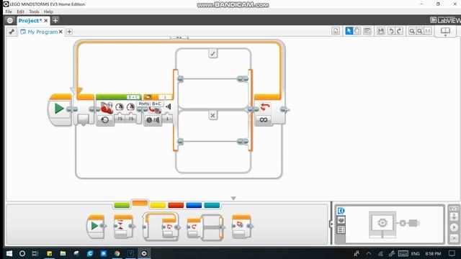This screenshot has width=461, height=259.
Task: Select the loop end red arrows icon
Action: pyautogui.click(x=265, y=107)
